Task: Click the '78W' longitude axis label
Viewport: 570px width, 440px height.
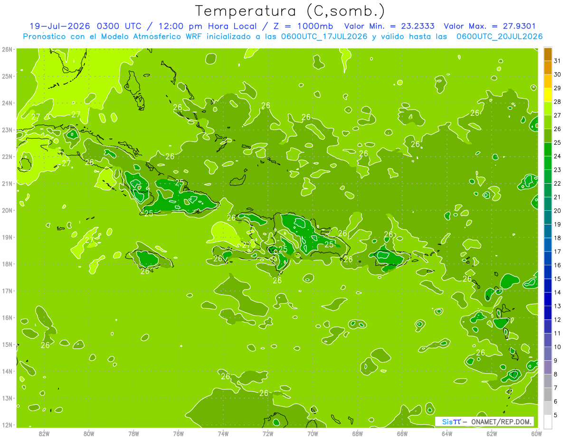Action: [133, 433]
